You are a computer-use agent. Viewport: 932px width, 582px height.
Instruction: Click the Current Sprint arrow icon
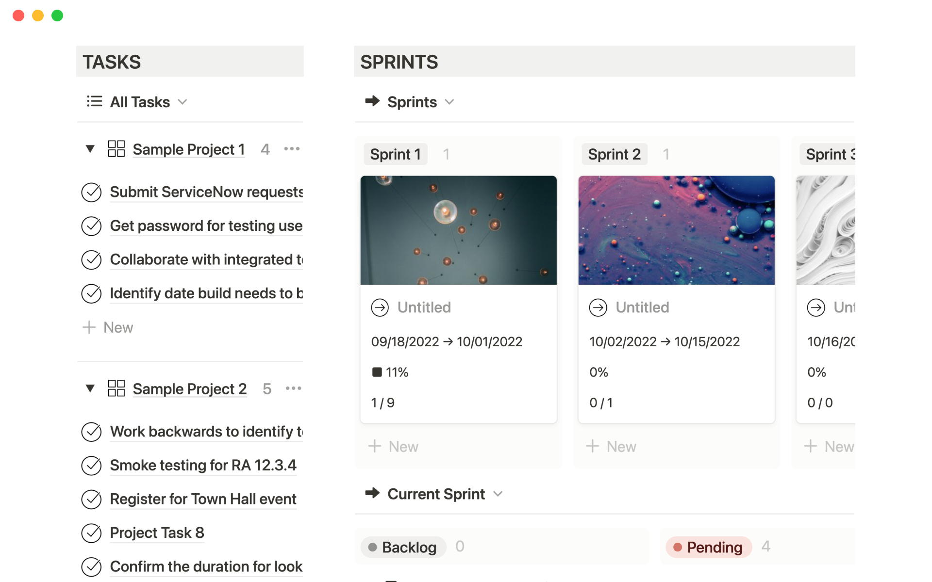372,493
